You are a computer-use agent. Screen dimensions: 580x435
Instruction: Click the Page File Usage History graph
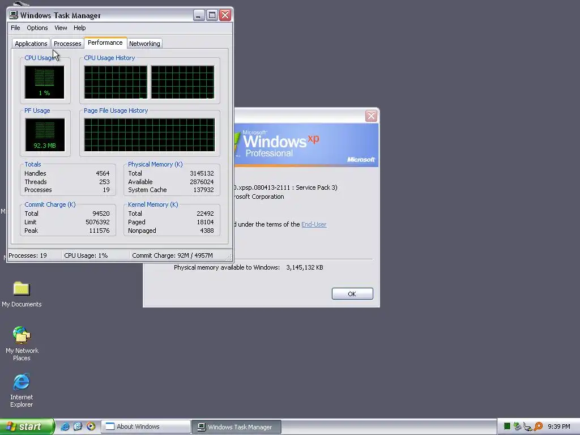coord(150,135)
